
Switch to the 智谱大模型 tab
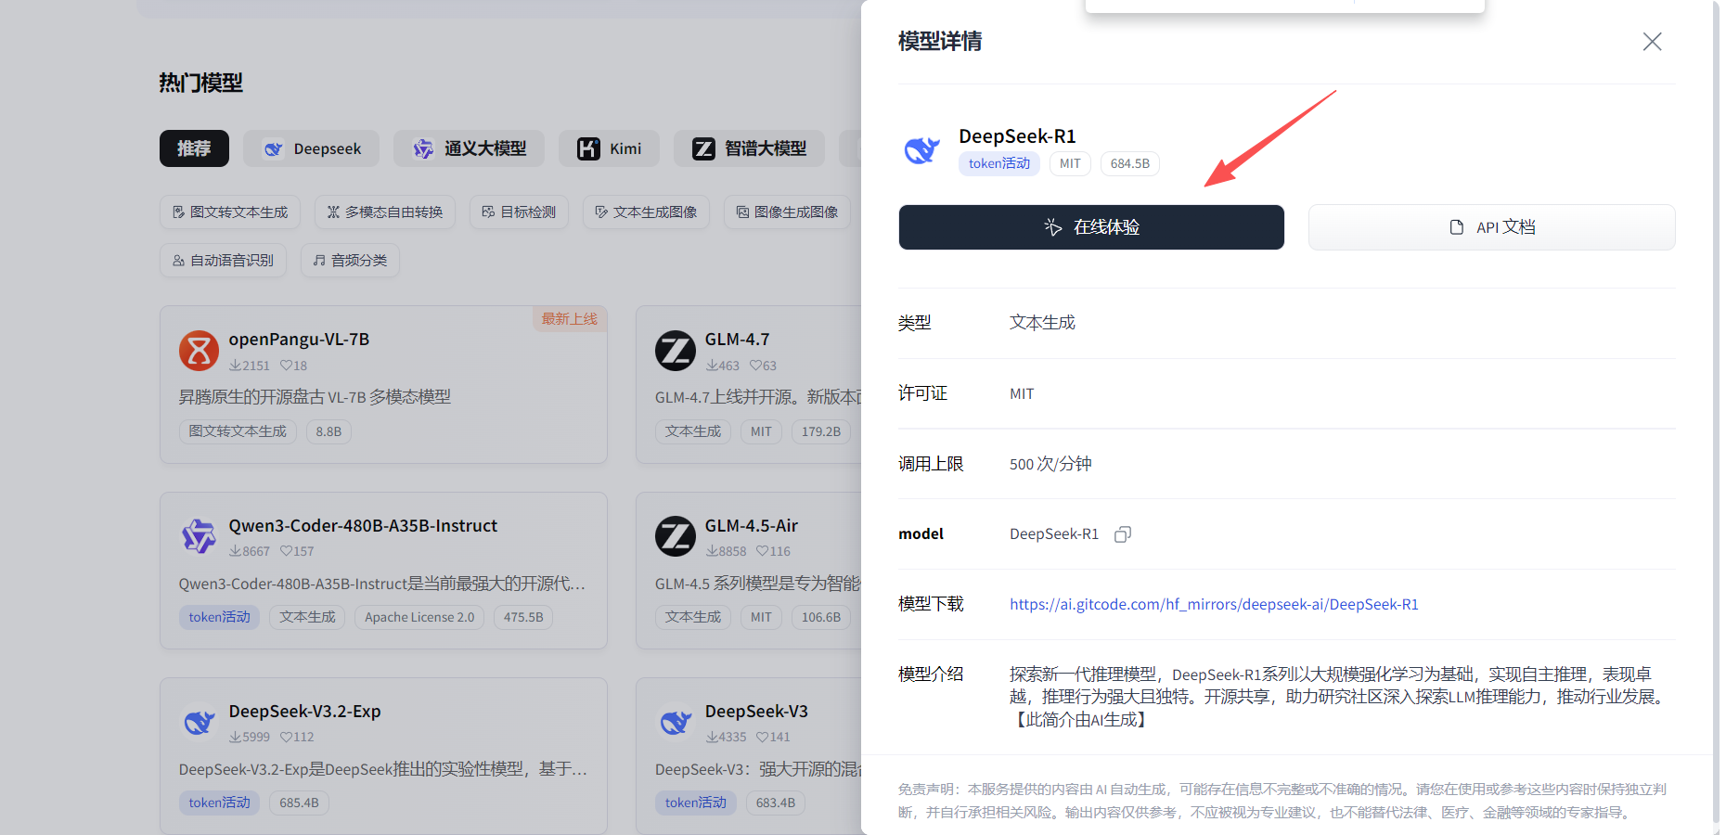[749, 148]
